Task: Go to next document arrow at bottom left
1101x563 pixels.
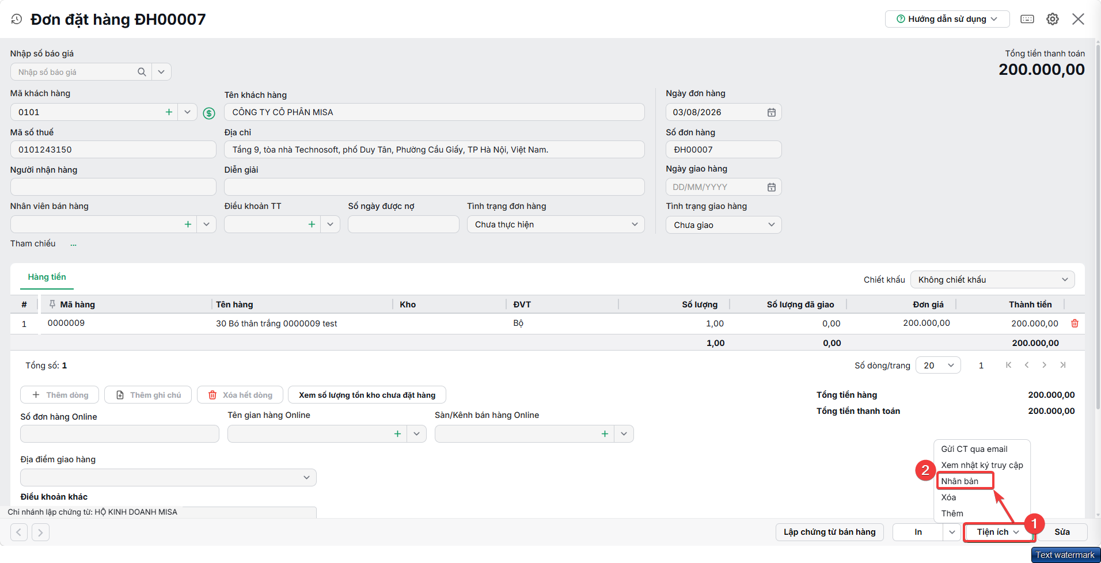Action: tap(40, 532)
